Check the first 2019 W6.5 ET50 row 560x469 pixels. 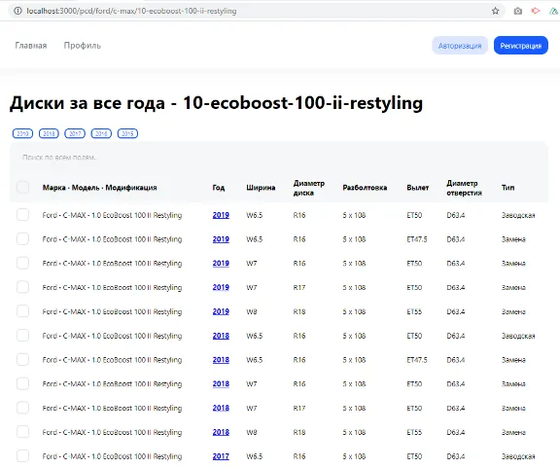coord(22,215)
